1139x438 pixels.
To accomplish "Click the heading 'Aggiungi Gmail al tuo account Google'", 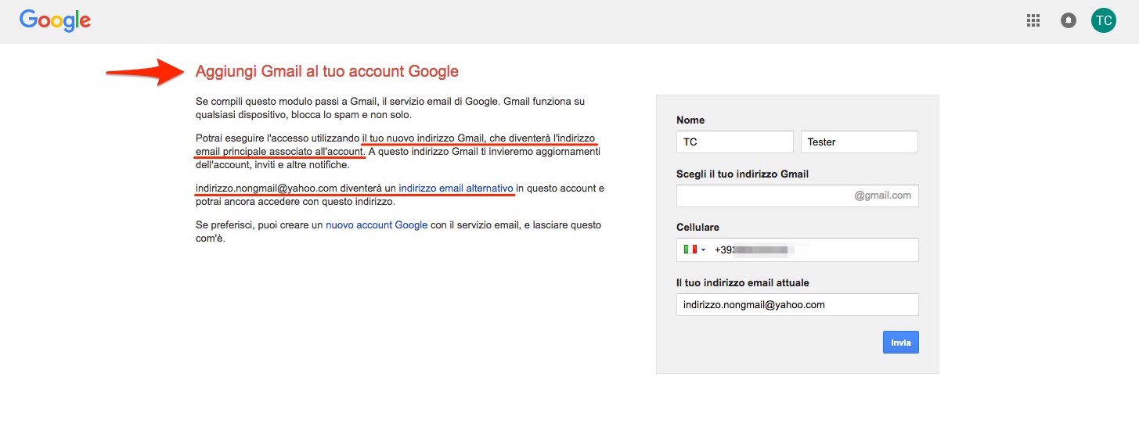I will pyautogui.click(x=327, y=71).
